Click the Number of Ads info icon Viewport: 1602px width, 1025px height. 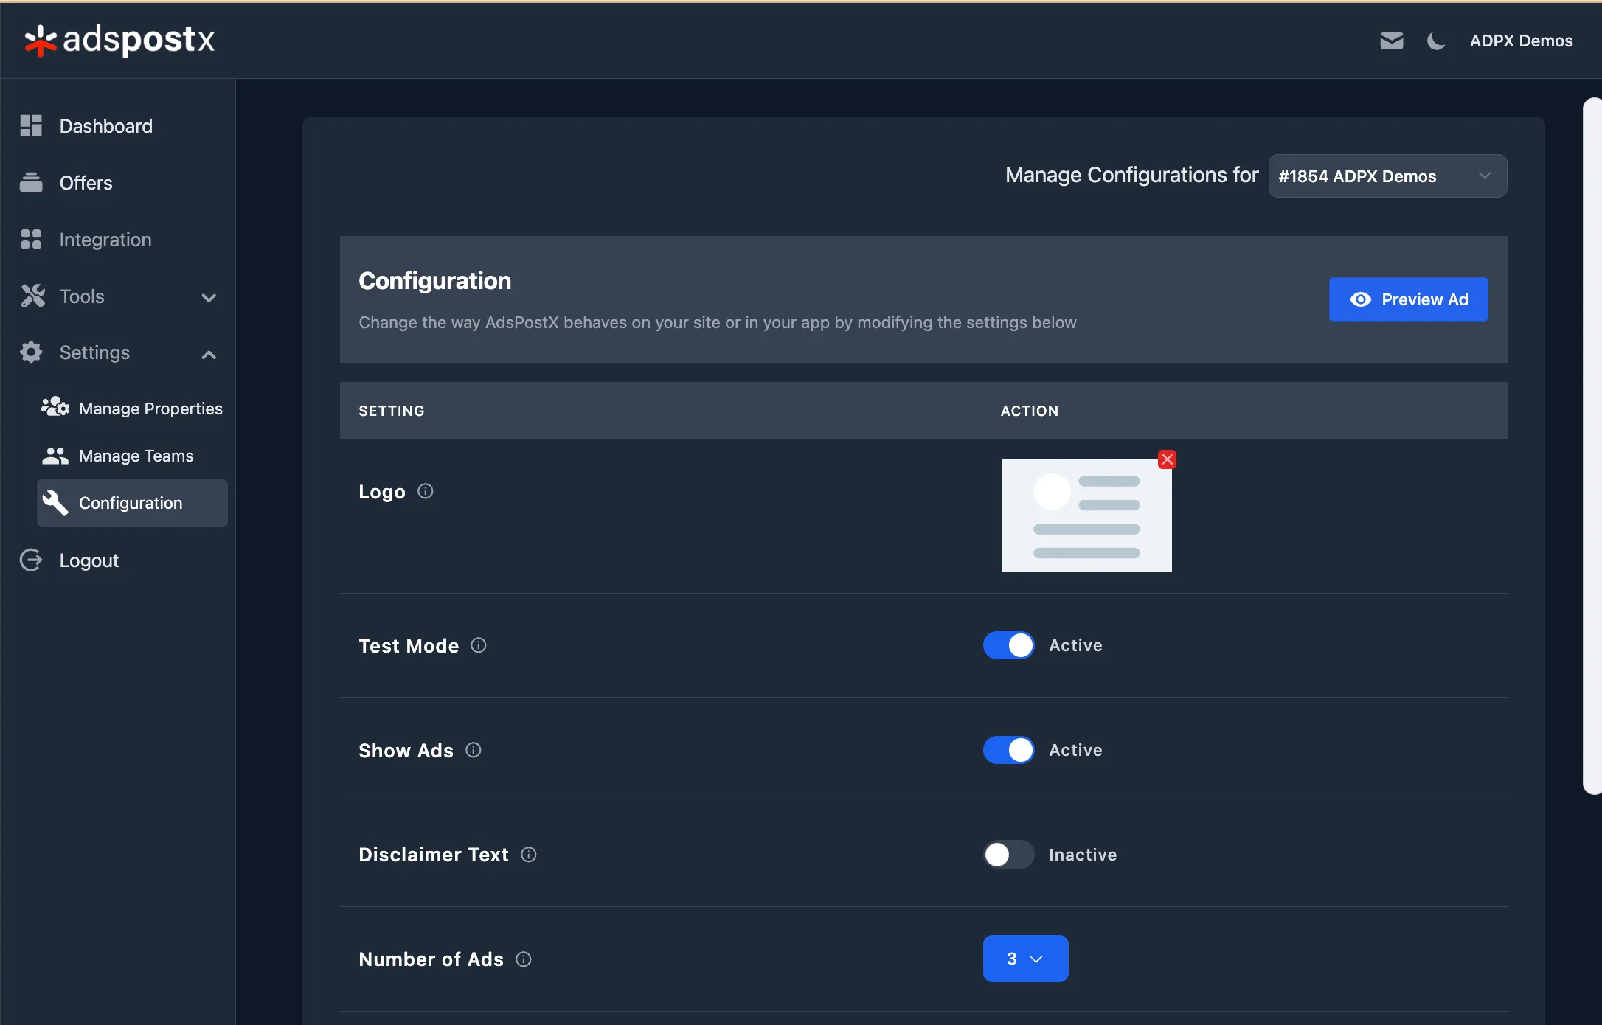click(x=524, y=959)
